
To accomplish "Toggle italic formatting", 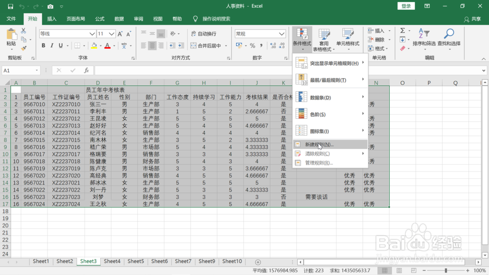I will [52, 46].
